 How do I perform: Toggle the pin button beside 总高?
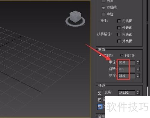click(99, 93)
